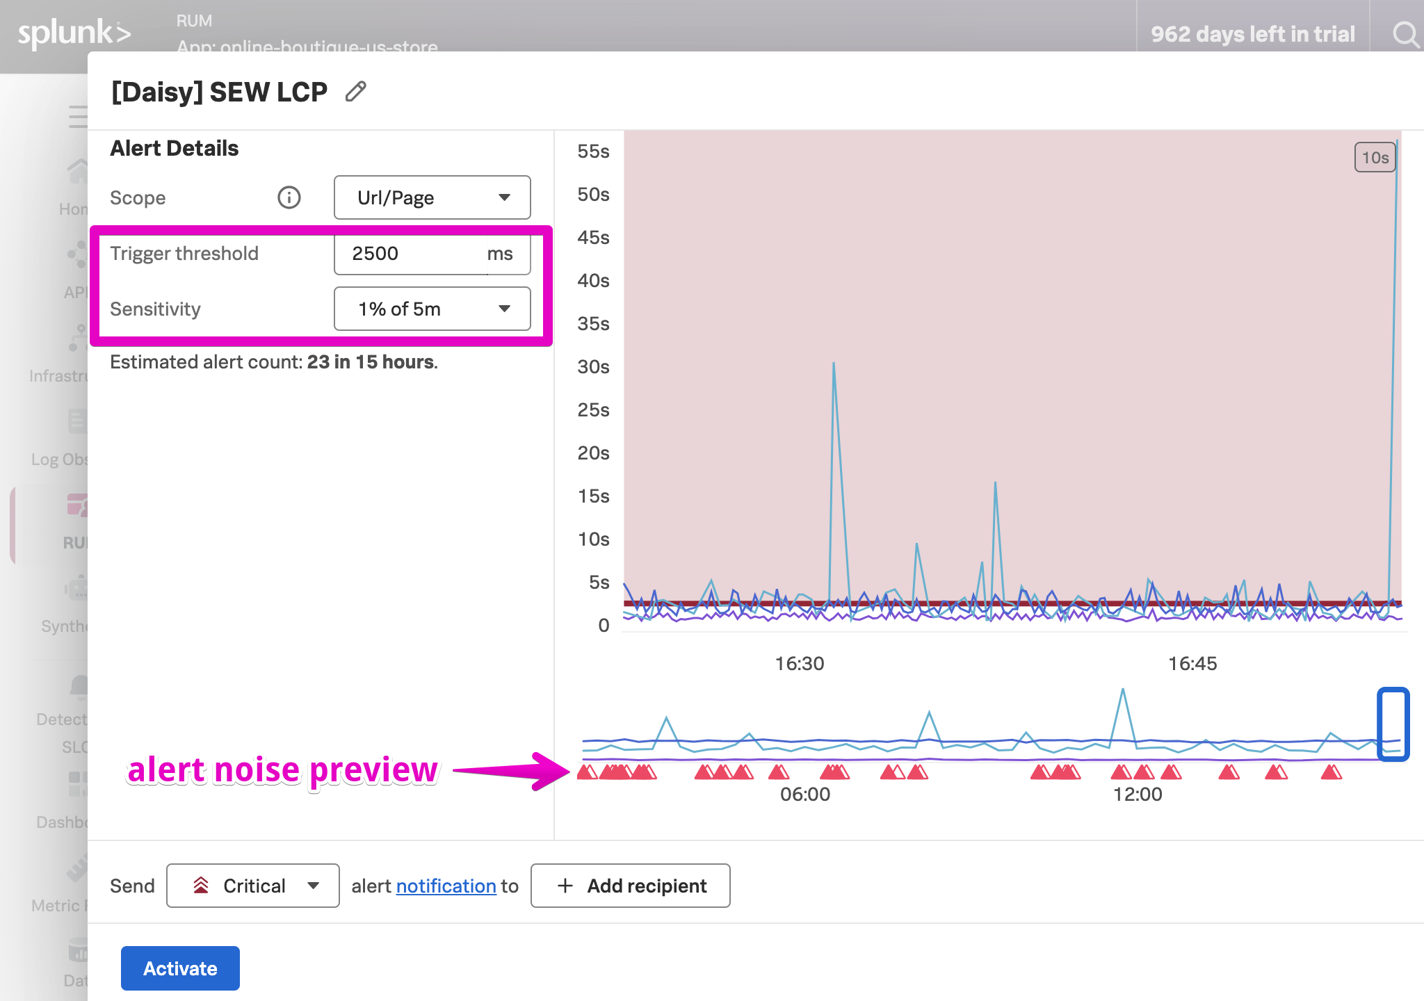The width and height of the screenshot is (1424, 1001).
Task: Click the search magnifier icon
Action: tap(1405, 33)
